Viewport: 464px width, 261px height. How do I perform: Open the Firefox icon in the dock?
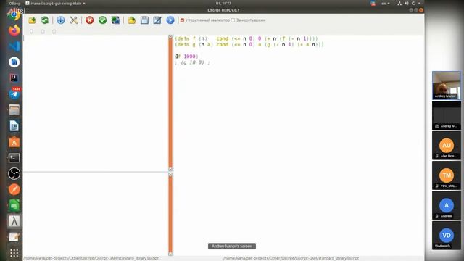point(14,30)
